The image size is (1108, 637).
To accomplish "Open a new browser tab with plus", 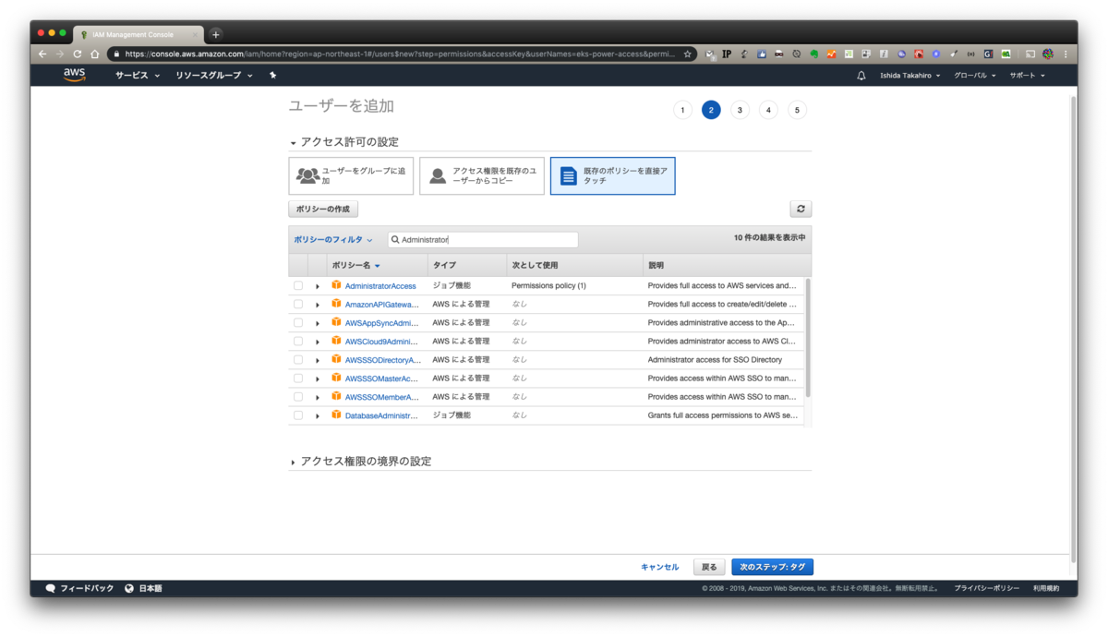I will [x=216, y=34].
